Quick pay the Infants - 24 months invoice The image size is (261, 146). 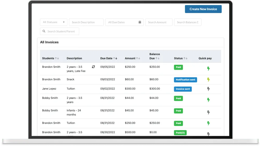pos(208,112)
